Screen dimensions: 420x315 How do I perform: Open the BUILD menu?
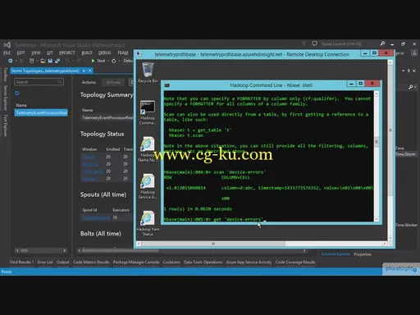[x=87, y=52]
